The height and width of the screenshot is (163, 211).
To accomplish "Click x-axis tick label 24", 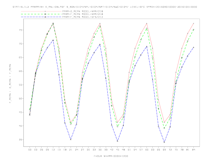I will click(76, 150).
